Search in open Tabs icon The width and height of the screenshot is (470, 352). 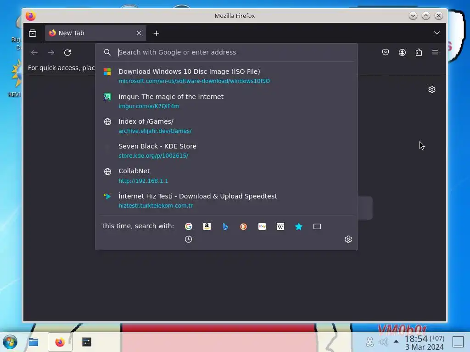pyautogui.click(x=317, y=226)
